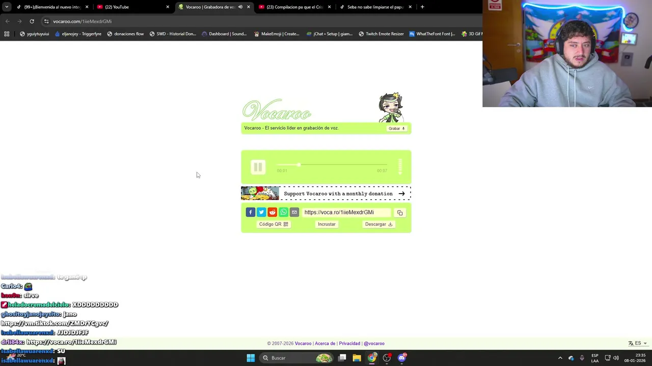This screenshot has height=366, width=652.
Task: Switch to Seba no sabe limpiarse tab
Action: [376, 7]
